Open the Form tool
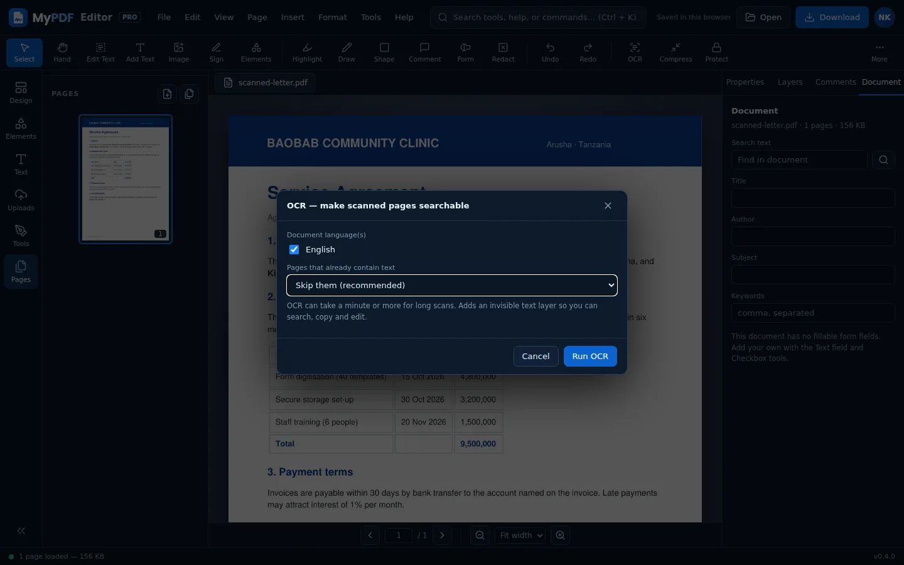 465,53
